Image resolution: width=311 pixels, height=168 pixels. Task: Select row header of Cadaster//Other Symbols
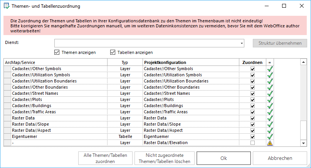point(7,69)
